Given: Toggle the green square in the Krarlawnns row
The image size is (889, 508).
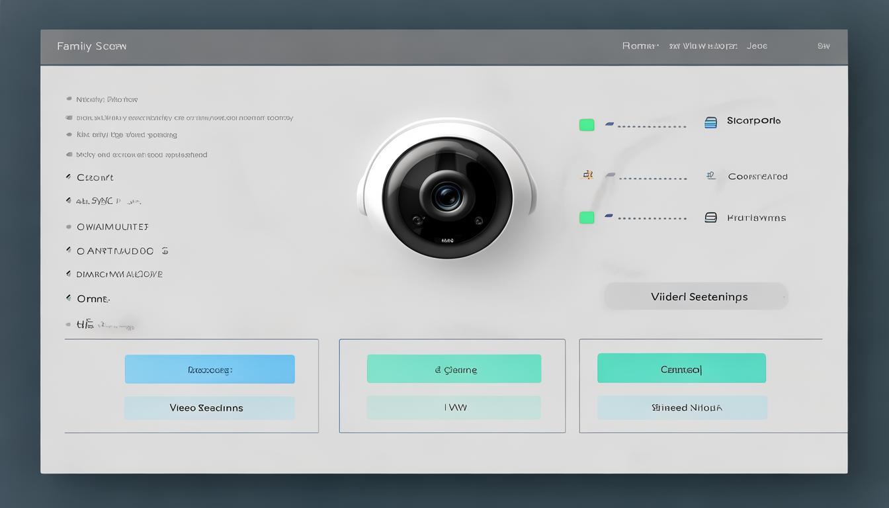Looking at the screenshot, I should (587, 218).
